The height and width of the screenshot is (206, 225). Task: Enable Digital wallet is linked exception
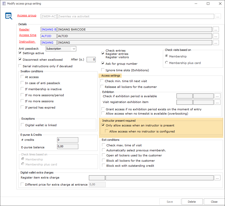(22, 125)
